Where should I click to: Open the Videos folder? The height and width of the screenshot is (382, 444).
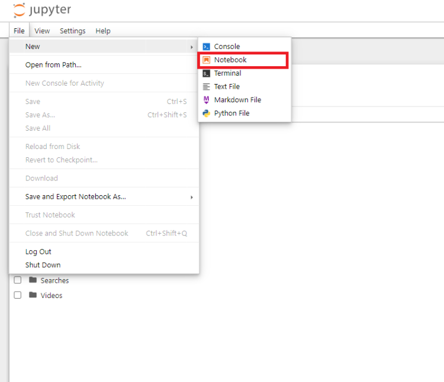[52, 296]
